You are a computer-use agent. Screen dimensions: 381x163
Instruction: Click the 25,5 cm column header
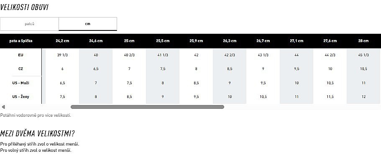click(163, 41)
